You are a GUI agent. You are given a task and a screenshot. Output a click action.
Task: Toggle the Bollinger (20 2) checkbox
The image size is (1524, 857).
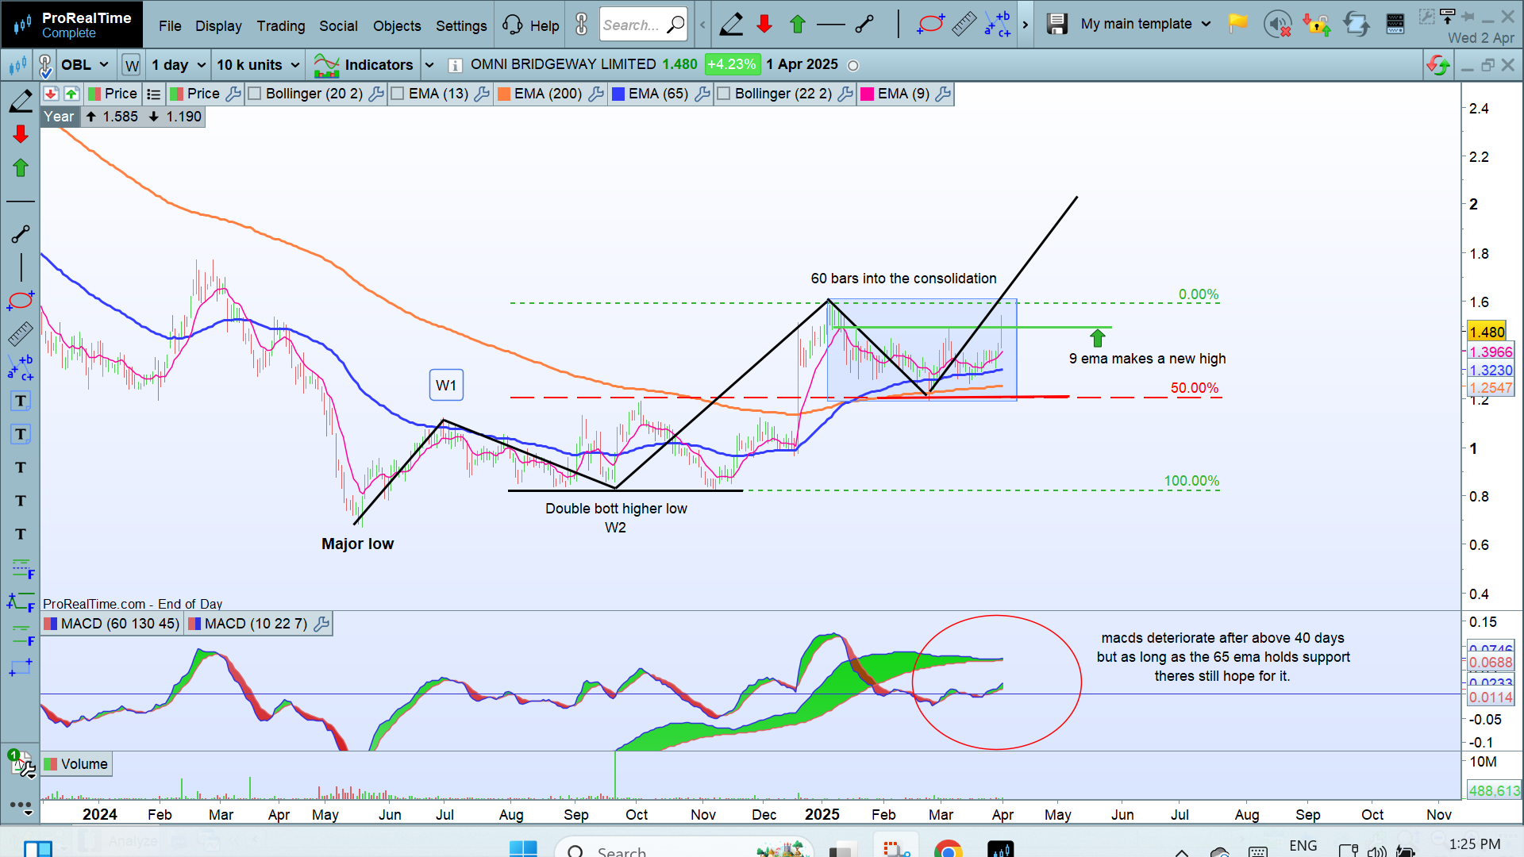click(x=255, y=94)
